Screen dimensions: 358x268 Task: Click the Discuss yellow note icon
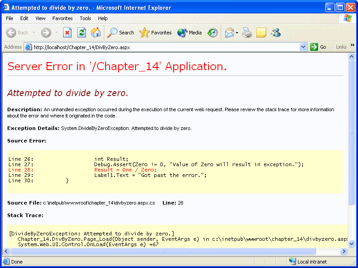point(261,33)
